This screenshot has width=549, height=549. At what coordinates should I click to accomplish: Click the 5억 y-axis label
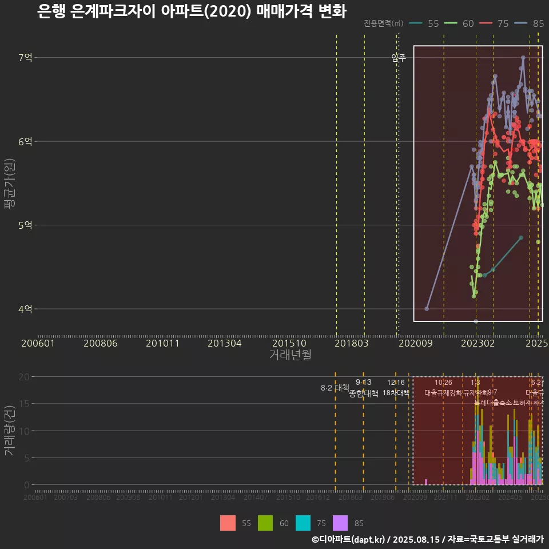(25, 225)
